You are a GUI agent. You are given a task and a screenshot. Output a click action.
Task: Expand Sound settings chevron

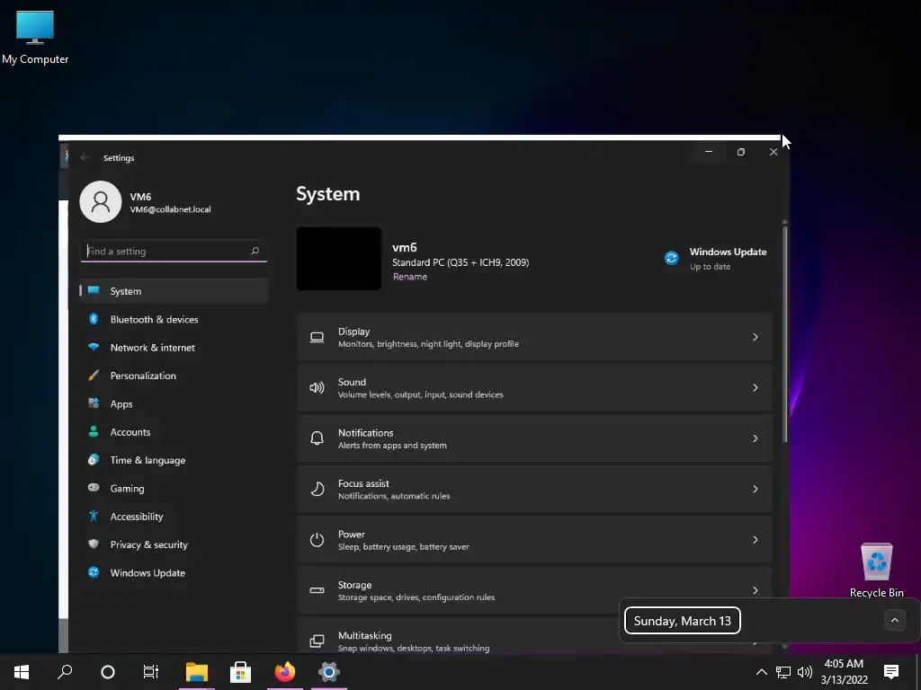click(755, 388)
